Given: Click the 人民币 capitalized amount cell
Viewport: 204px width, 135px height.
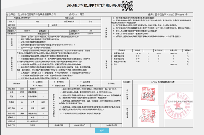Looking at the screenshot, I should pos(163,82).
